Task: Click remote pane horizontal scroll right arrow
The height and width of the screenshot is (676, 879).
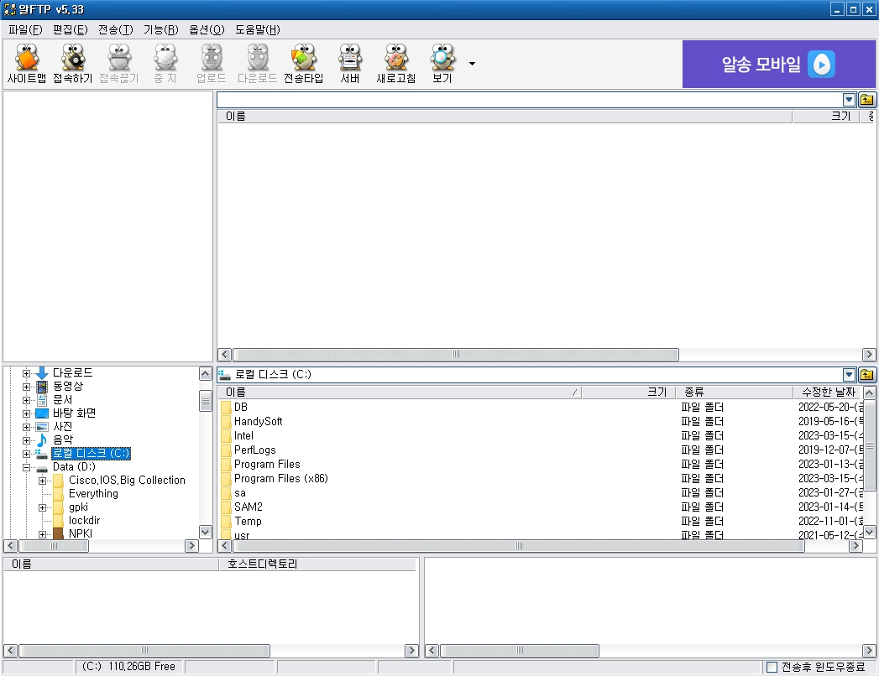Action: pos(869,355)
